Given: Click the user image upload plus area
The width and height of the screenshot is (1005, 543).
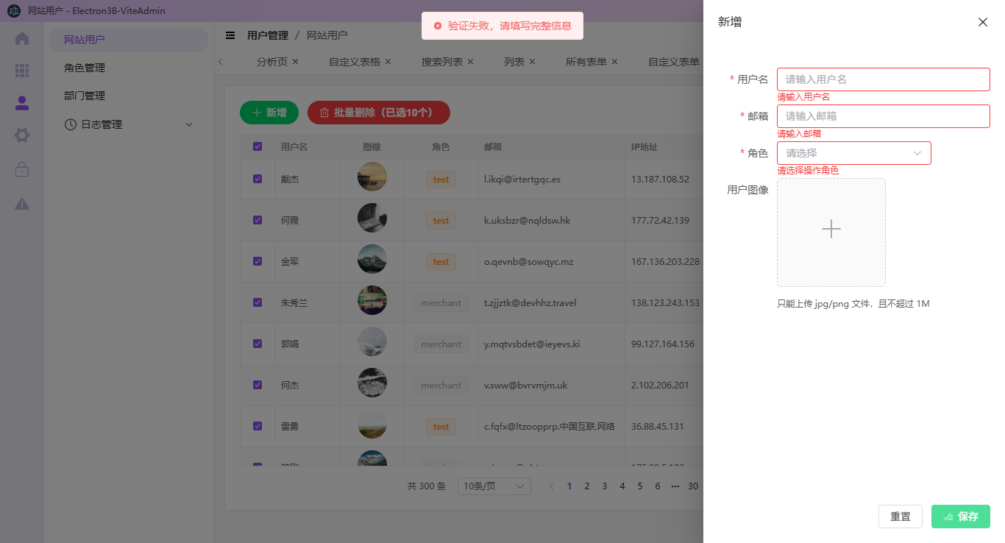Looking at the screenshot, I should [831, 230].
